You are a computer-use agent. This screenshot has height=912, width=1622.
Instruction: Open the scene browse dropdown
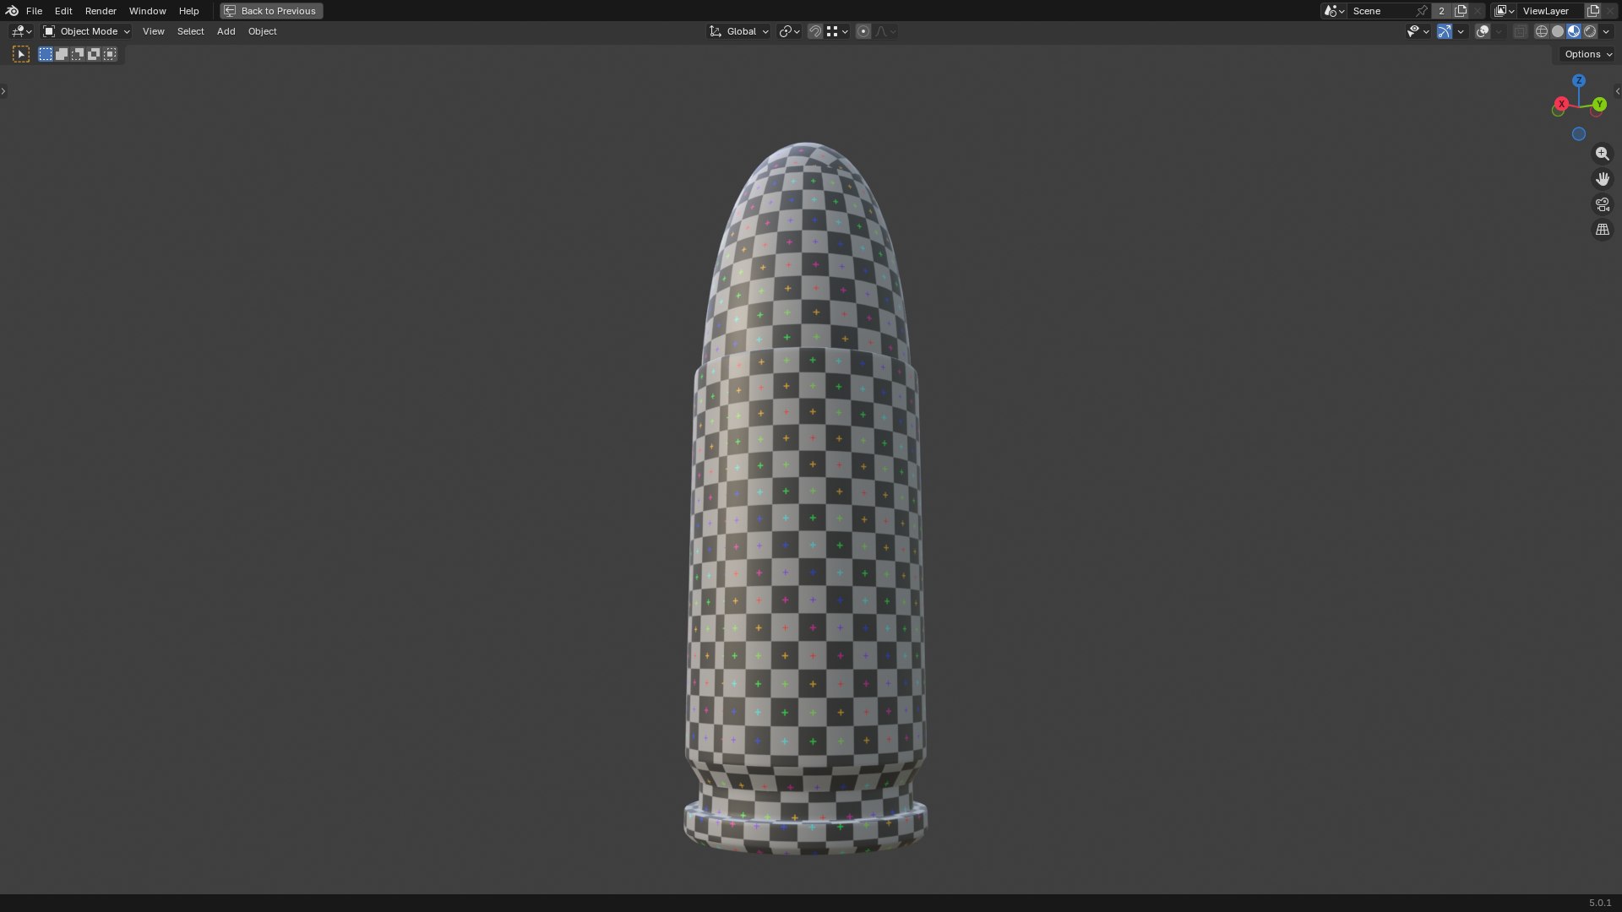point(1335,11)
